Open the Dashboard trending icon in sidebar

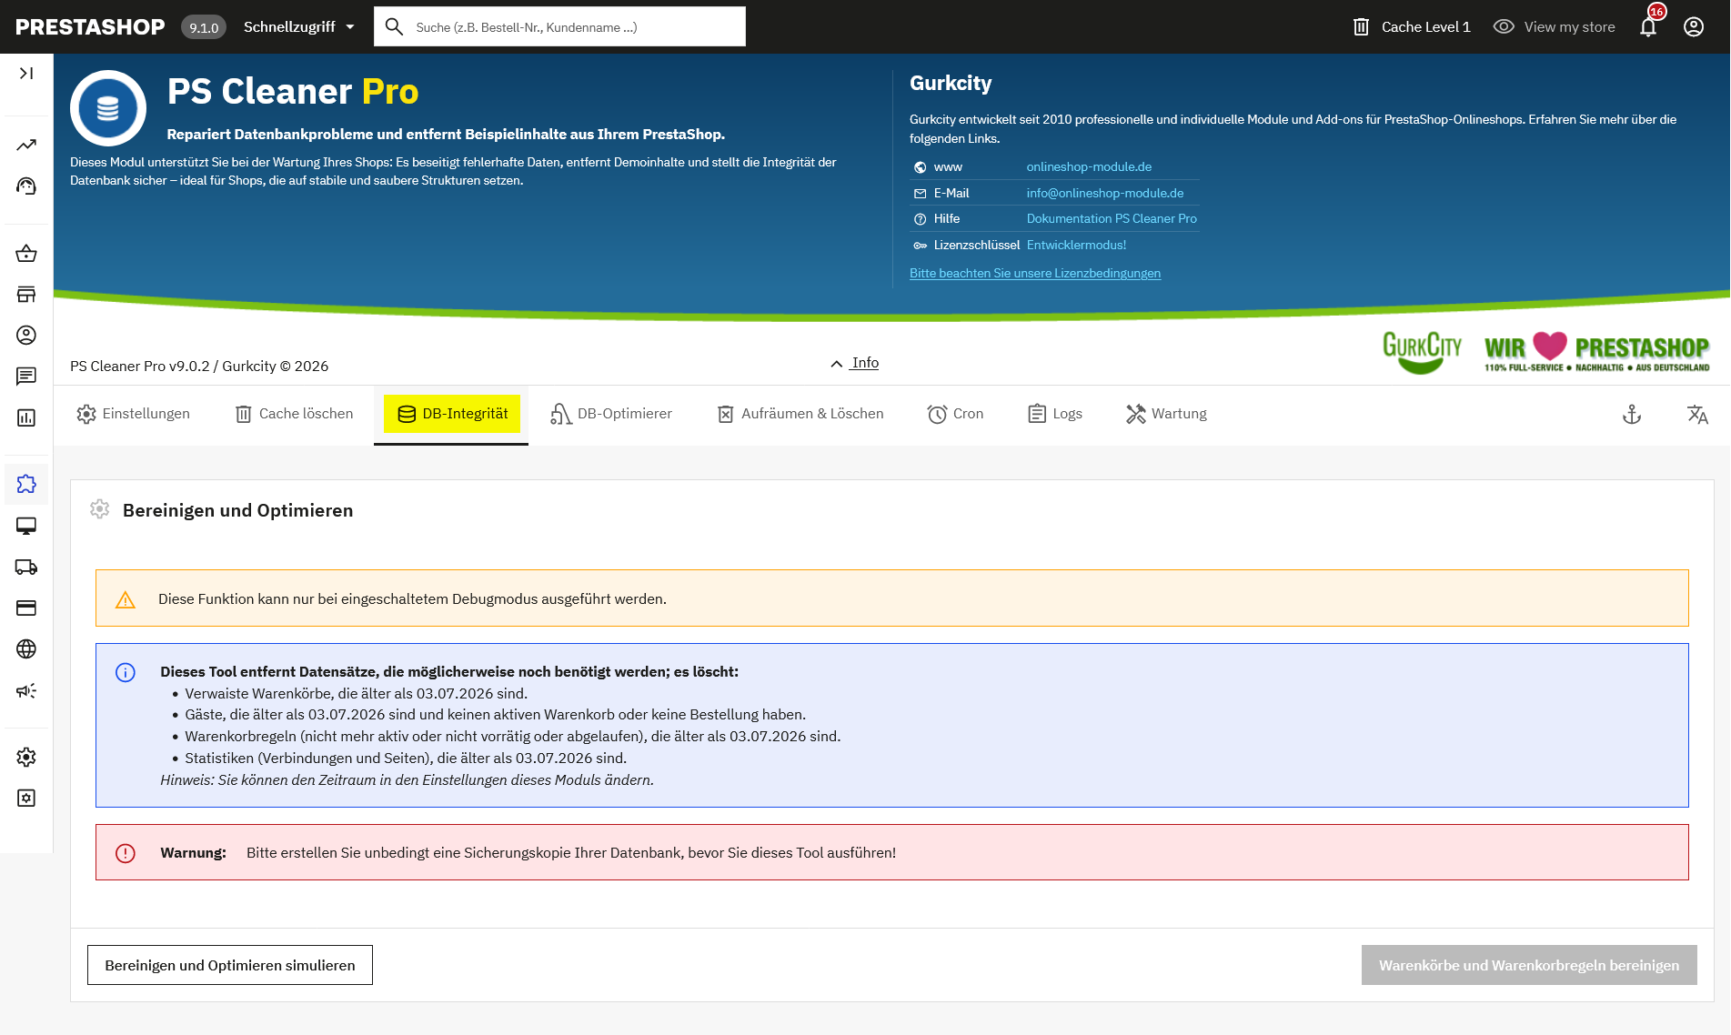[26, 145]
